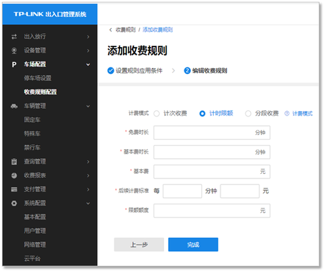
Task: Click the TP-LINK 出入口管理系统 logo
Action: [50, 14]
